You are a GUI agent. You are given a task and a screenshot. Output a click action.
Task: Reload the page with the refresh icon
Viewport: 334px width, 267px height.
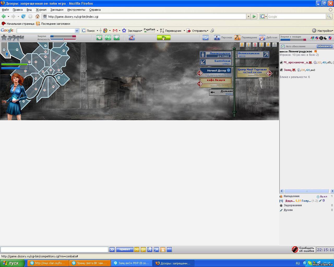23,16
